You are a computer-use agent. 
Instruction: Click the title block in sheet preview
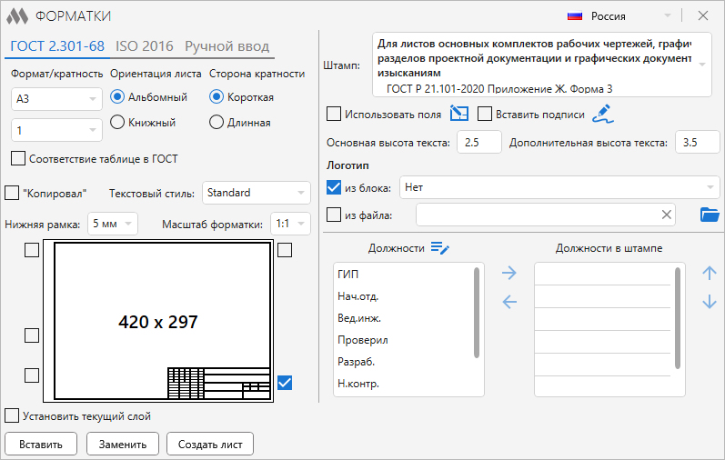(218, 383)
